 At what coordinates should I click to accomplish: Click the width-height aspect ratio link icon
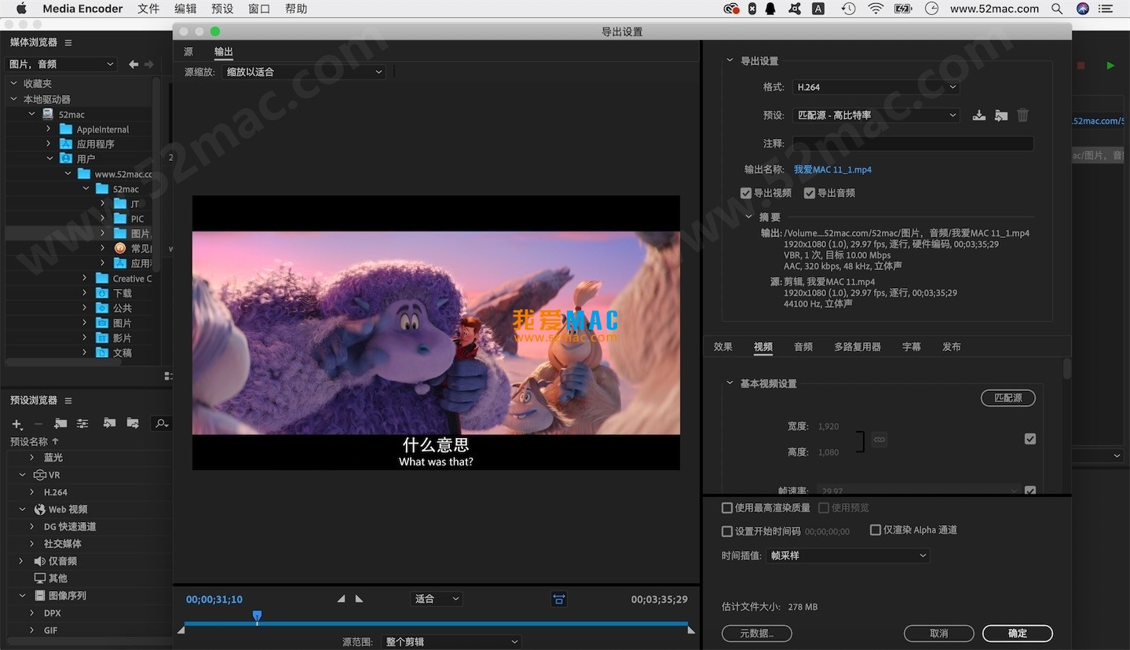(x=879, y=440)
